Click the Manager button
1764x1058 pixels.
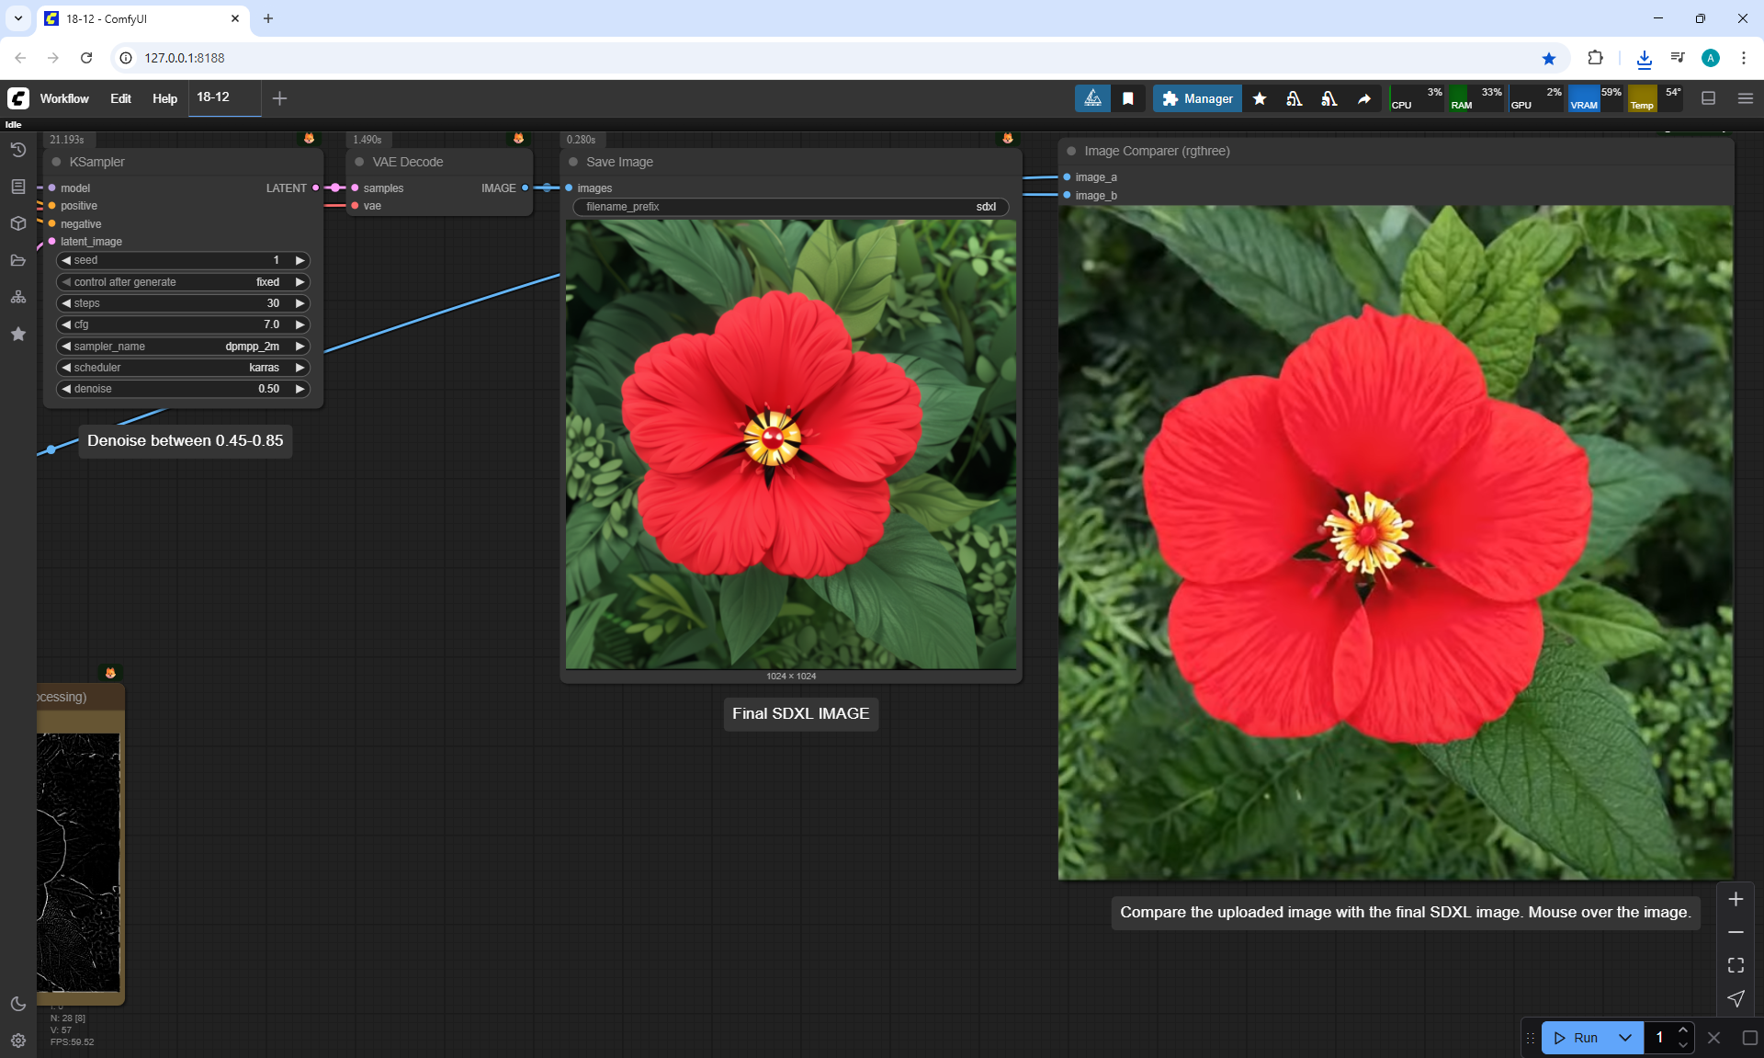pyautogui.click(x=1197, y=98)
